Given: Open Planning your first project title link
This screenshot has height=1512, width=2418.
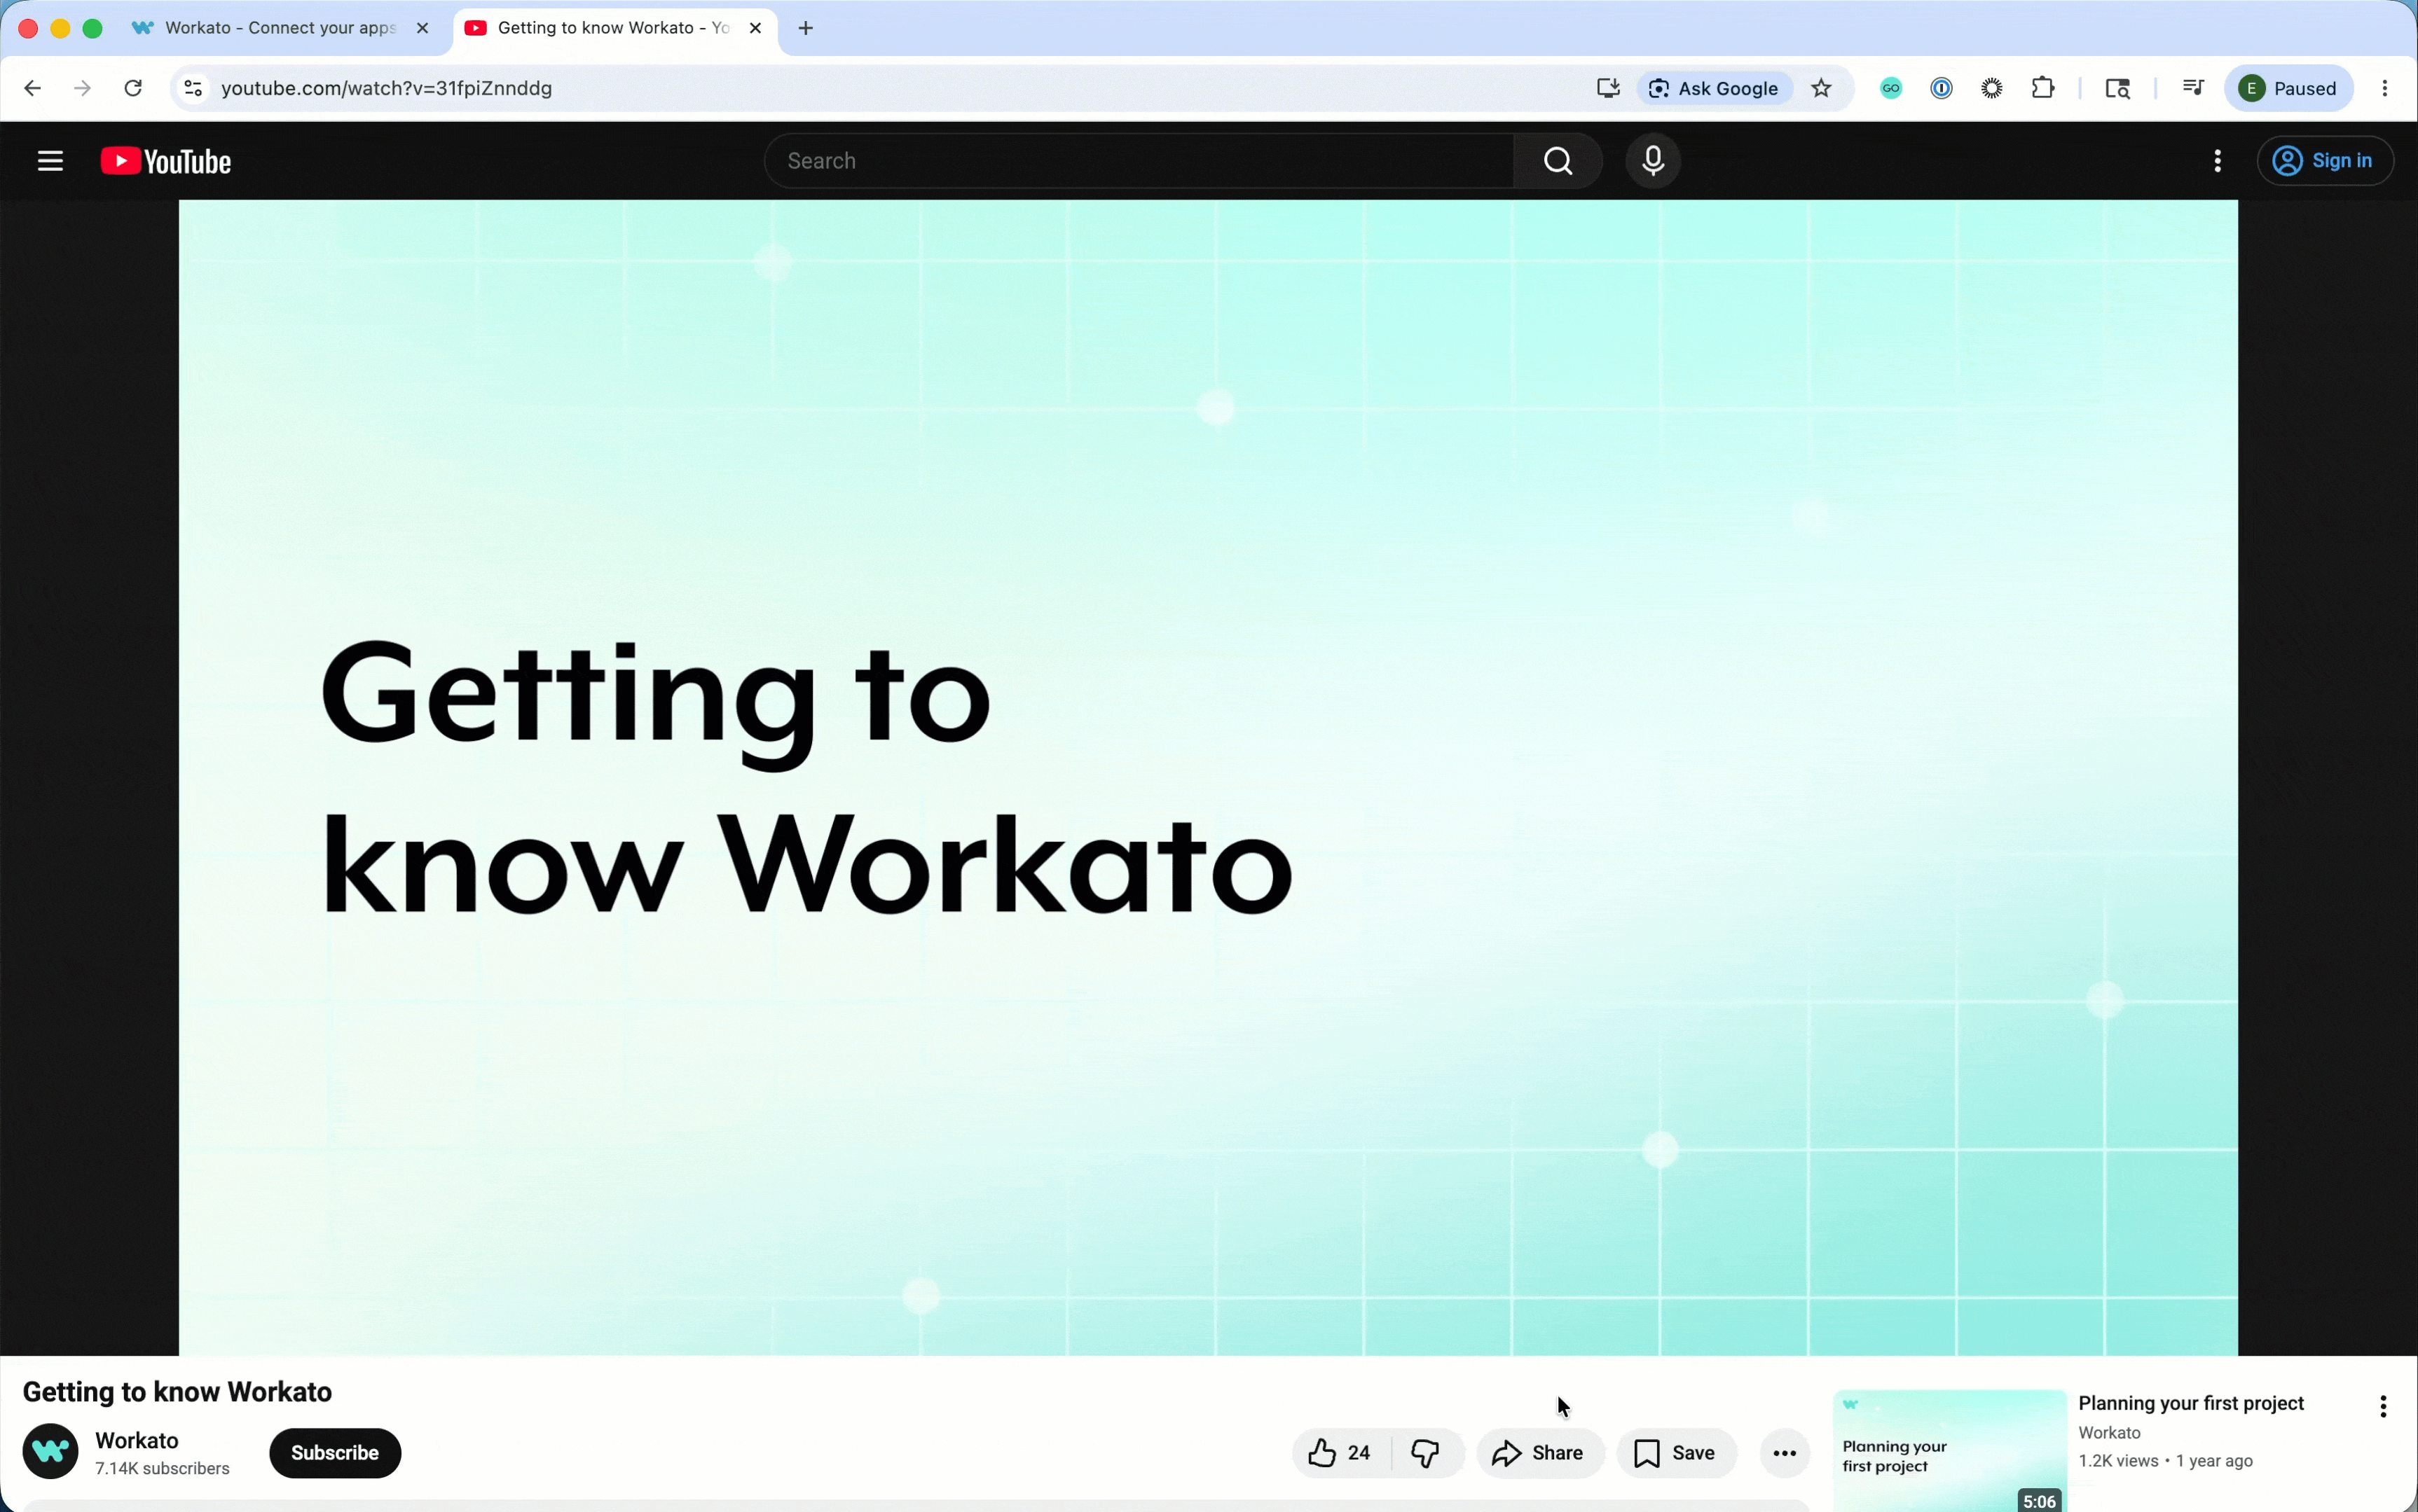Looking at the screenshot, I should coord(2191,1403).
